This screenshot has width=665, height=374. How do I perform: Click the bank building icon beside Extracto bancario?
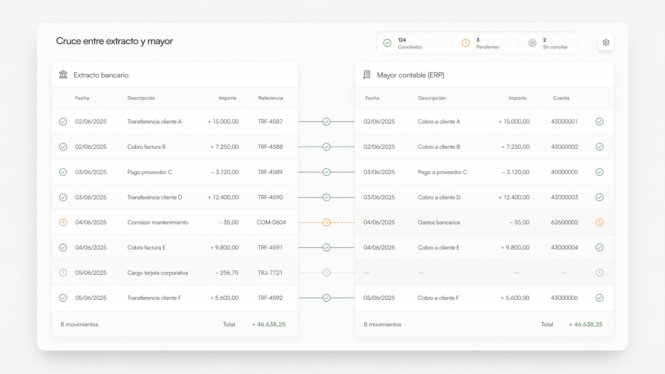coord(63,74)
